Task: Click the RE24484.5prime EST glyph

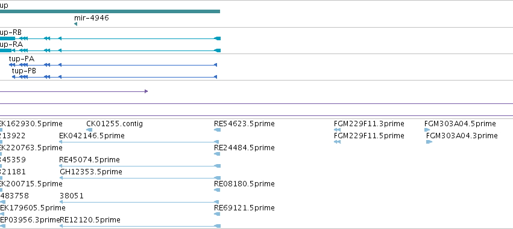Action: (x=217, y=154)
